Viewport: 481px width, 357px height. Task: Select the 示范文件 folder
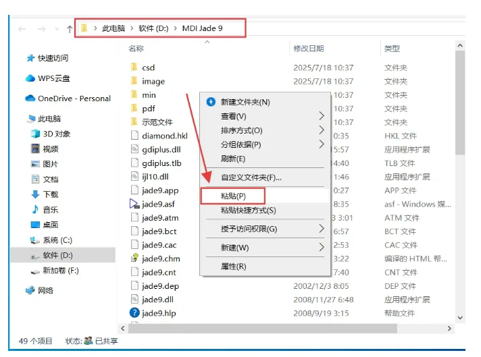click(157, 122)
